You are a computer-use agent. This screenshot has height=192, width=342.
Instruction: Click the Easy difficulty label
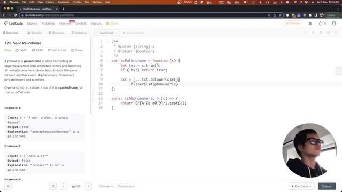click(7, 50)
